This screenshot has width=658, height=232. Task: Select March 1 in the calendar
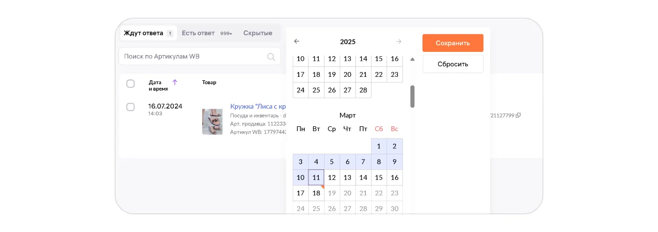379,146
